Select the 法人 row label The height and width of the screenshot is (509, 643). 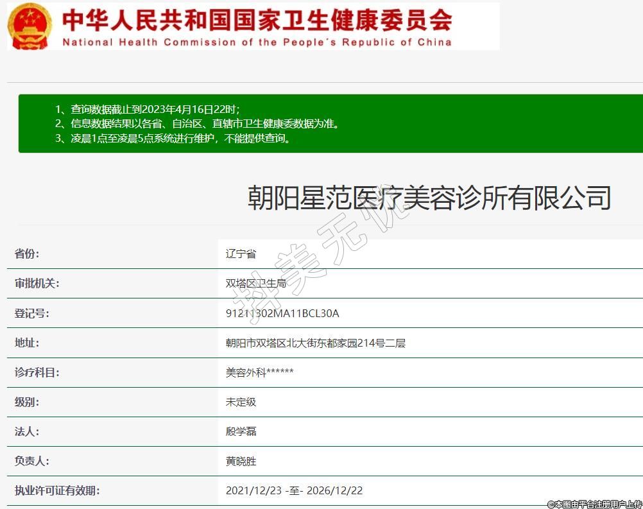coord(27,431)
